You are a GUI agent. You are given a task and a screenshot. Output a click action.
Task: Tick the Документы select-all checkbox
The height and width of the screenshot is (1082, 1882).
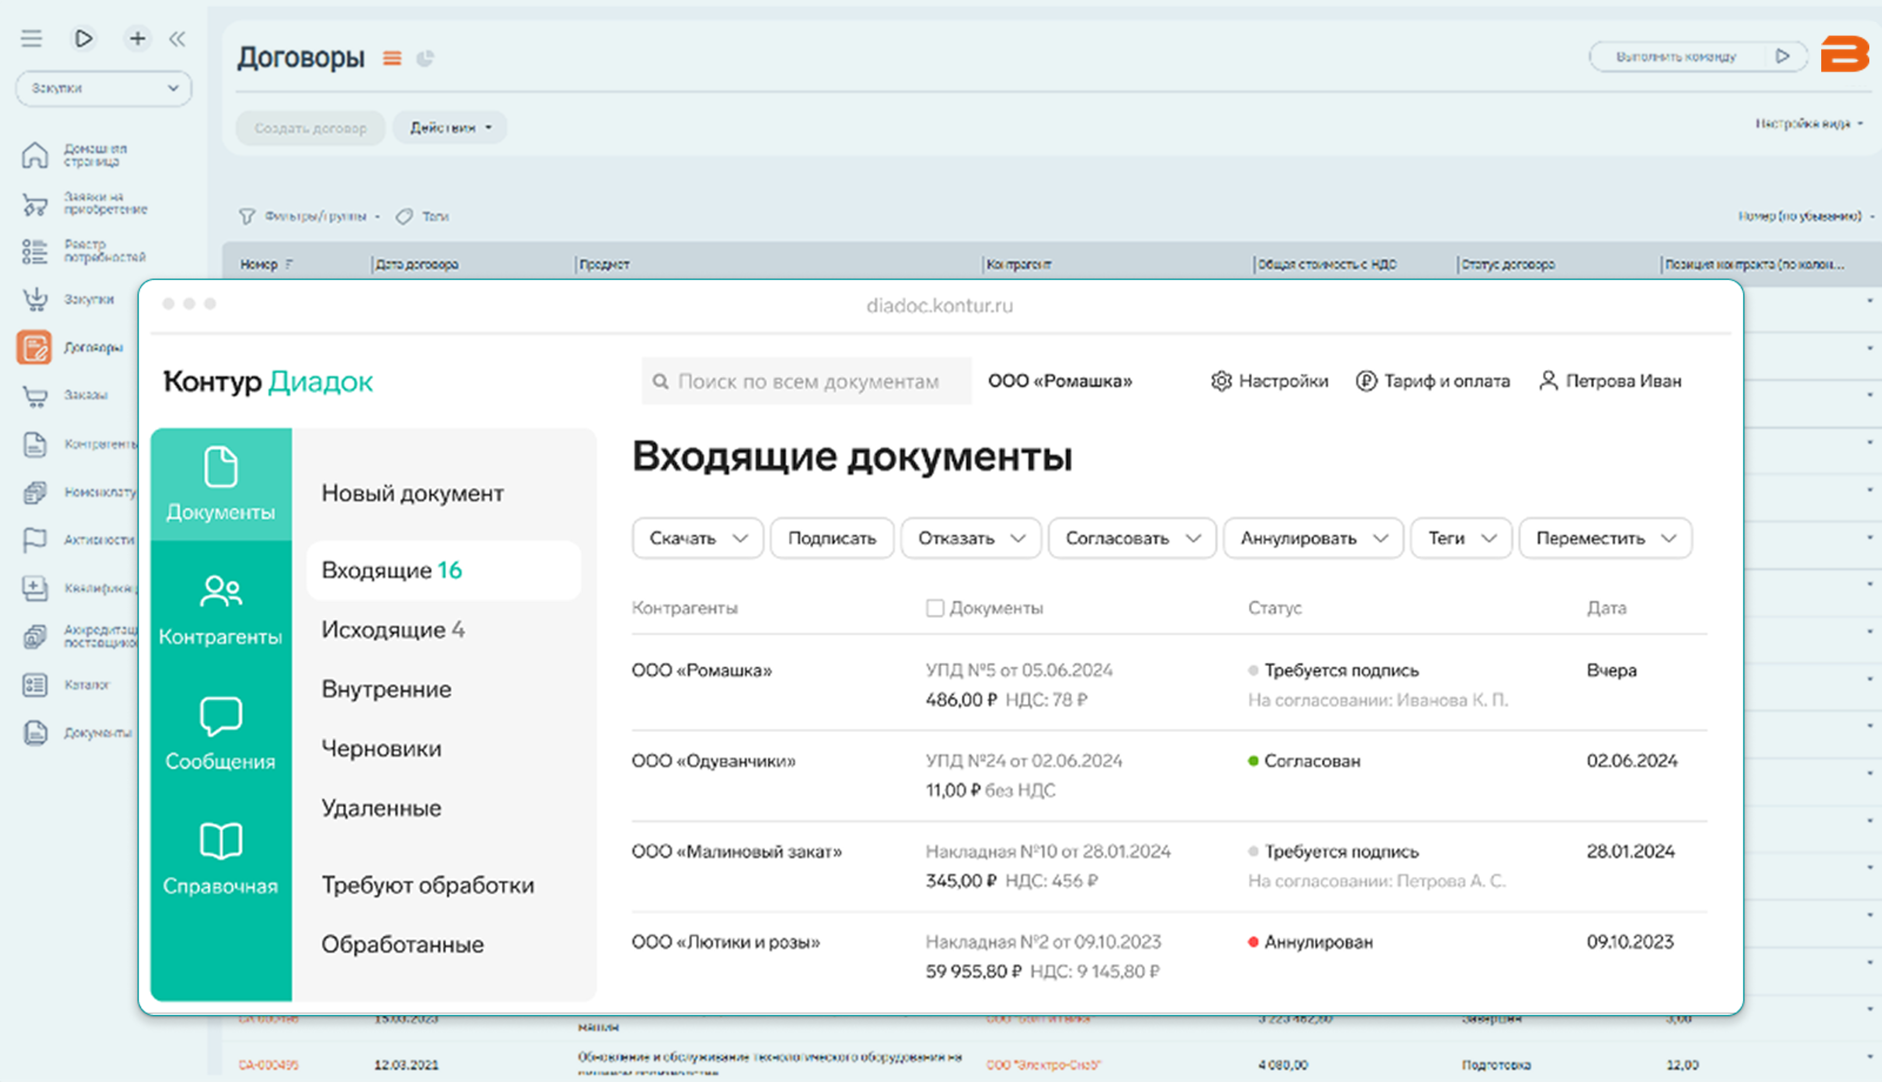(935, 609)
